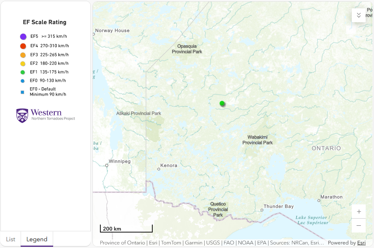Viewport: 374px width, 248px height.
Task: Click the 'EF Scale Rating' legend heading
Action: 44,22
